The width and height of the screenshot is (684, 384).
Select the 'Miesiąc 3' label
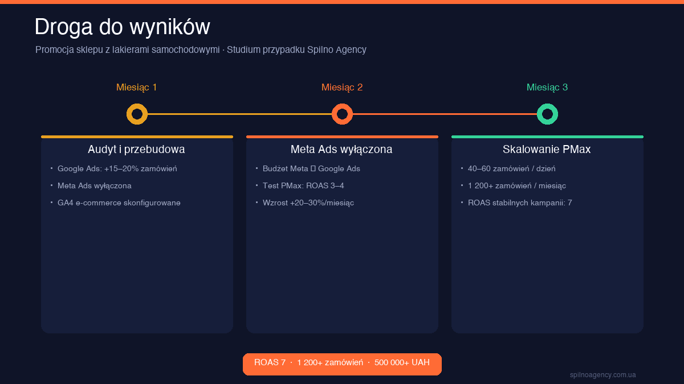point(547,87)
